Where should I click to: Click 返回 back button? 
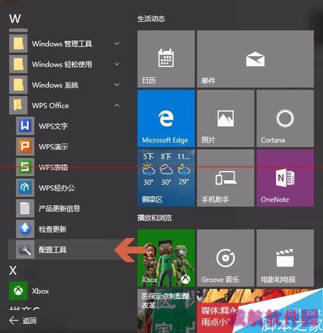[23, 321]
